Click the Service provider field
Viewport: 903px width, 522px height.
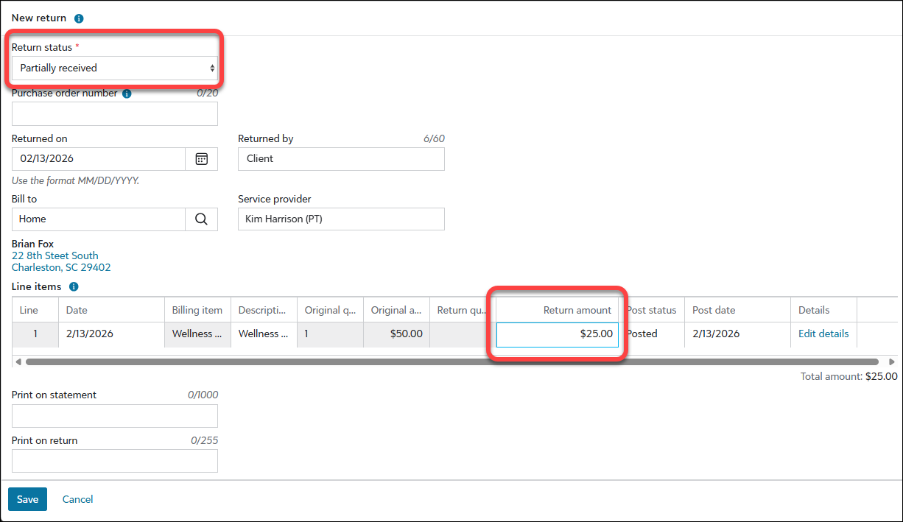[x=341, y=219]
